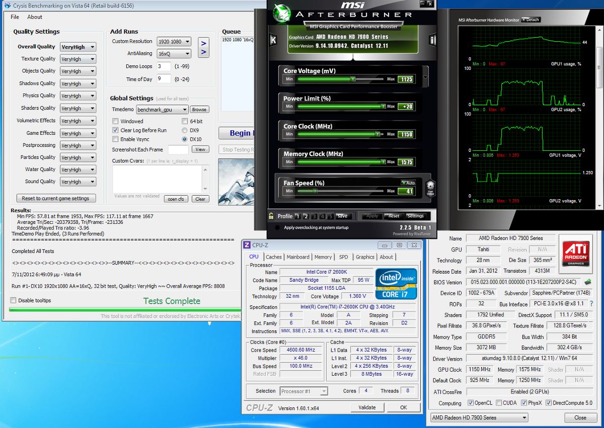
Task: Switch to the Memory tab in CPU-Z
Action: (x=323, y=257)
